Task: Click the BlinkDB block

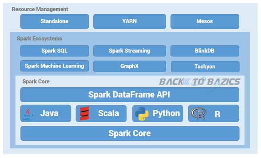Action: pyautogui.click(x=205, y=51)
